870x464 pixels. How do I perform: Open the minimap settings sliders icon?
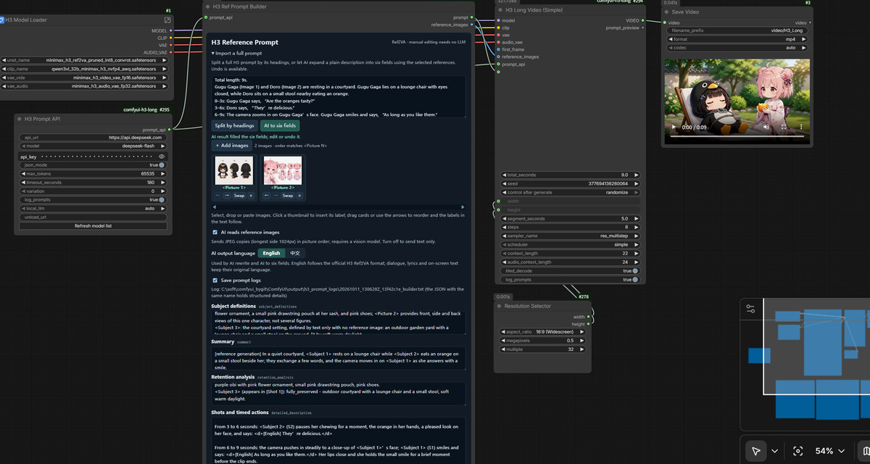tap(750, 309)
